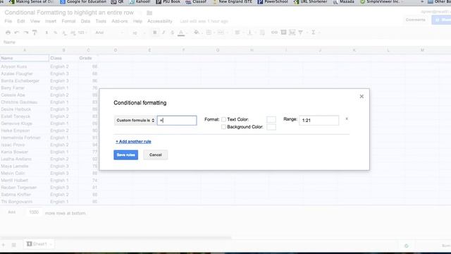Click the Range input field
This screenshot has height=254, width=451.
point(319,121)
